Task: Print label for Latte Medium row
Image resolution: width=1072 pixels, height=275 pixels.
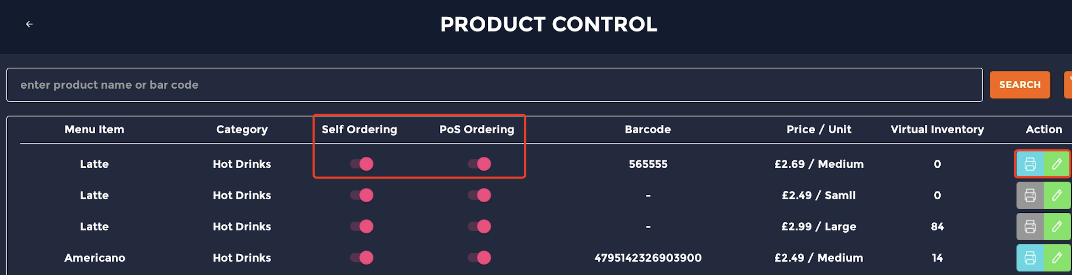Action: [x=1030, y=164]
